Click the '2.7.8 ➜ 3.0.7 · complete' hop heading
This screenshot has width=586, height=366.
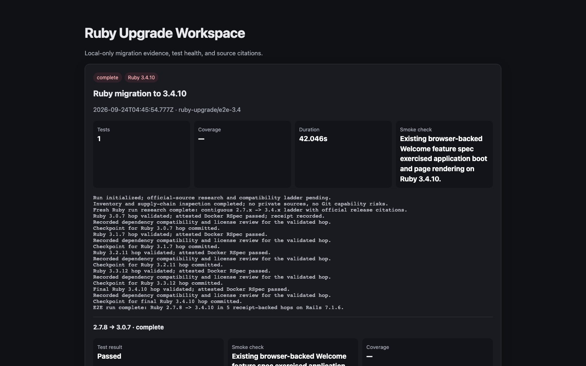[129, 327]
